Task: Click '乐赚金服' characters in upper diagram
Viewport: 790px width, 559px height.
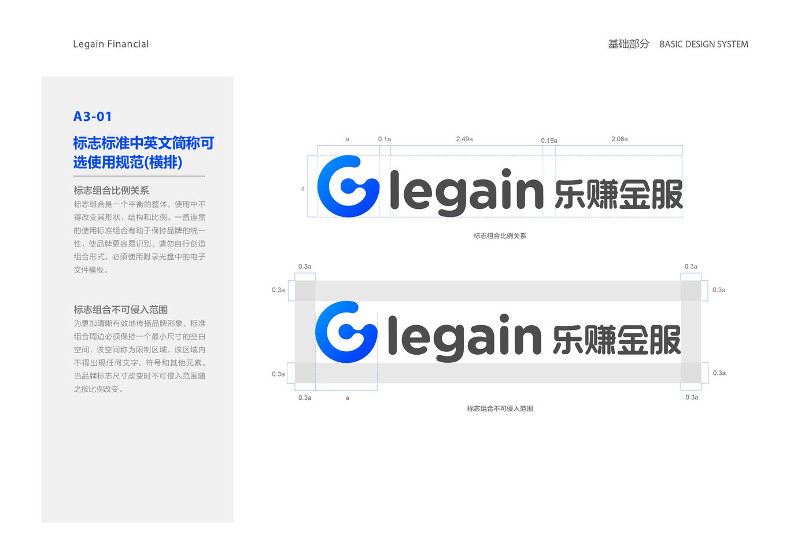Action: 619,194
